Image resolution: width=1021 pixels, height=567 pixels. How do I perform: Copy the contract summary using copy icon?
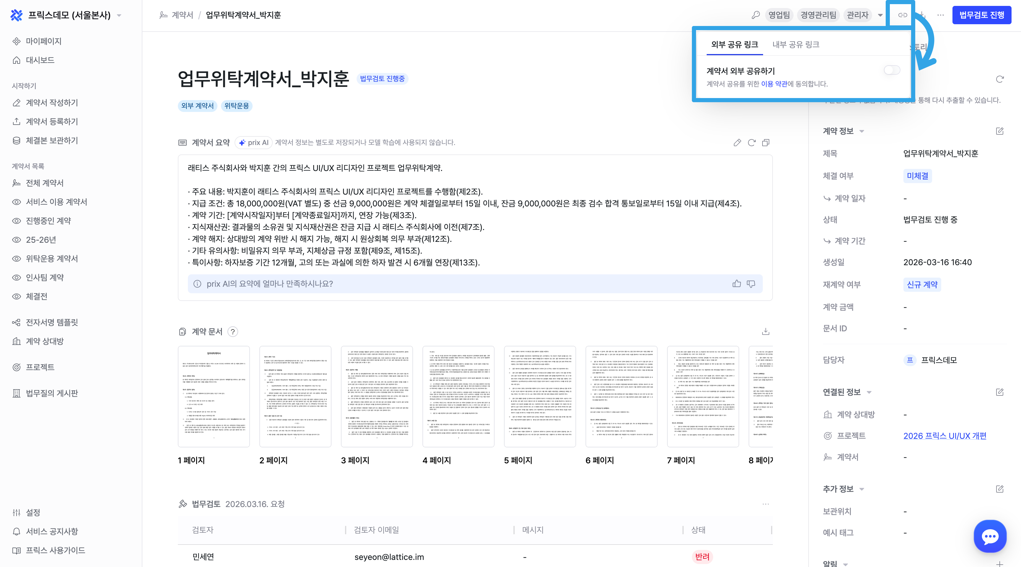[766, 143]
